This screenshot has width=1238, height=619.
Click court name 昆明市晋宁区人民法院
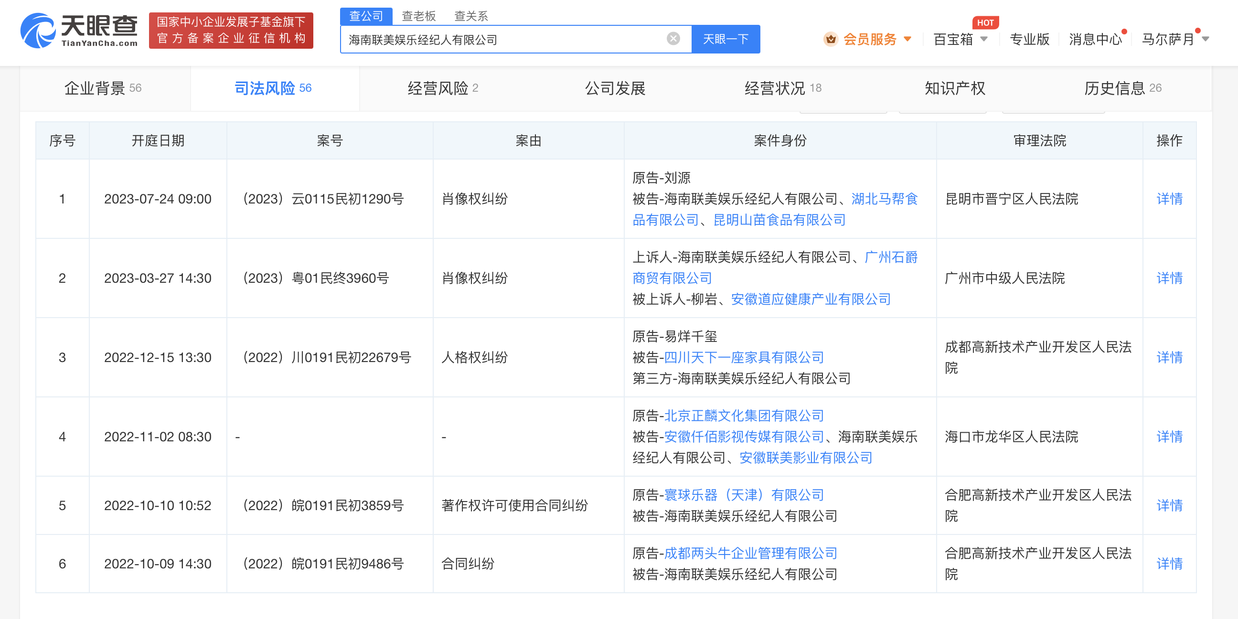tap(1012, 199)
